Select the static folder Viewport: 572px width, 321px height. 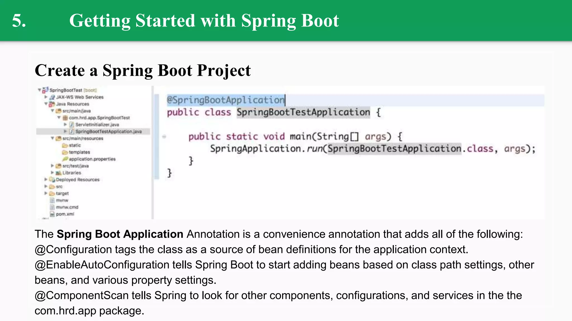[x=75, y=145]
